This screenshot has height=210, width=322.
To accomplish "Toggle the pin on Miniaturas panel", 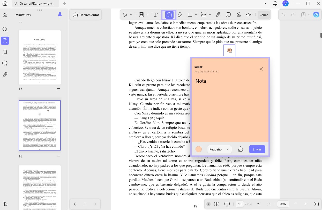I will pyautogui.click(x=60, y=15).
